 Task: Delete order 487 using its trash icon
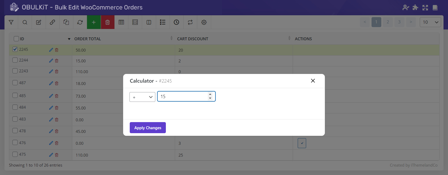[57, 83]
